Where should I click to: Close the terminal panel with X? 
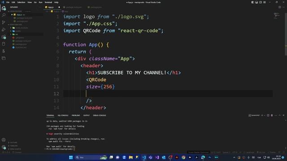point(283,115)
